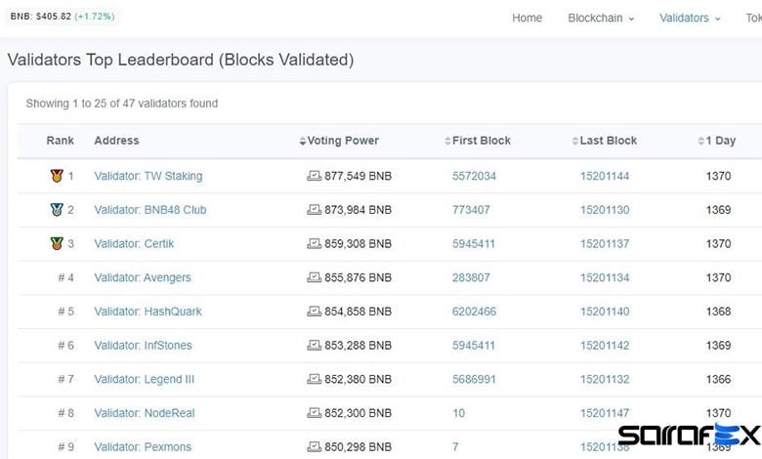Open last block 15201147 link
This screenshot has width=762, height=459.
coord(605,413)
